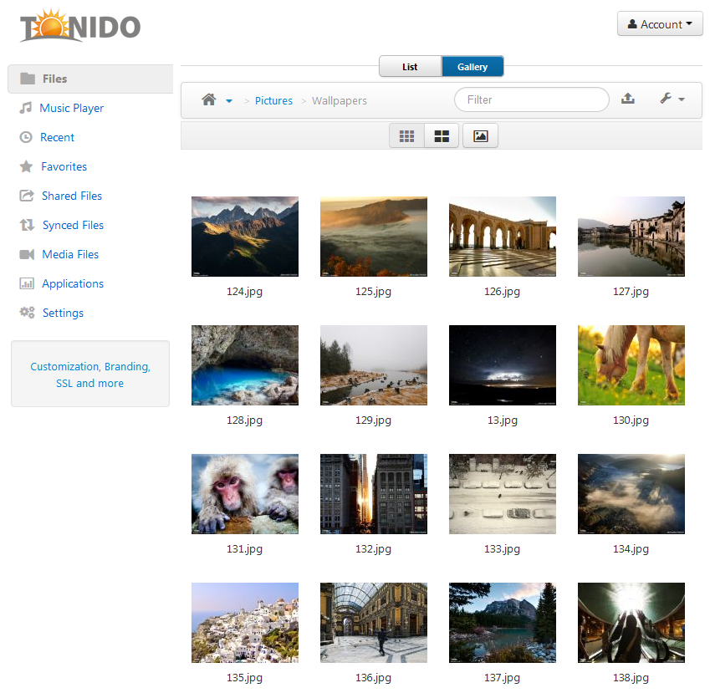This screenshot has height=693, width=710.
Task: Open Customization, Branding, SSL and more link
Action: click(x=90, y=375)
